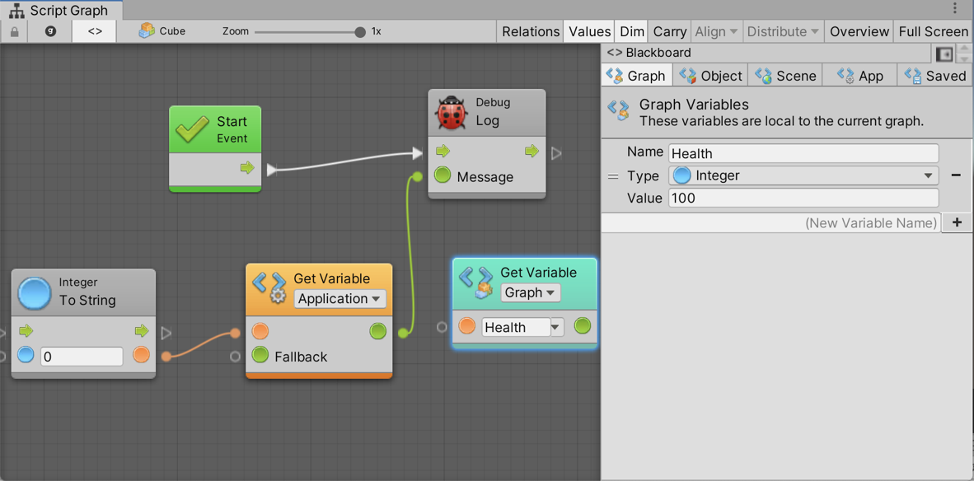974x481 pixels.
Task: Open the Application scope dropdown on Get Variable
Action: (339, 299)
